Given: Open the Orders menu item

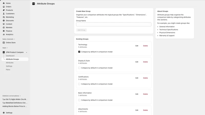Looking at the screenshot, I should (8, 7).
